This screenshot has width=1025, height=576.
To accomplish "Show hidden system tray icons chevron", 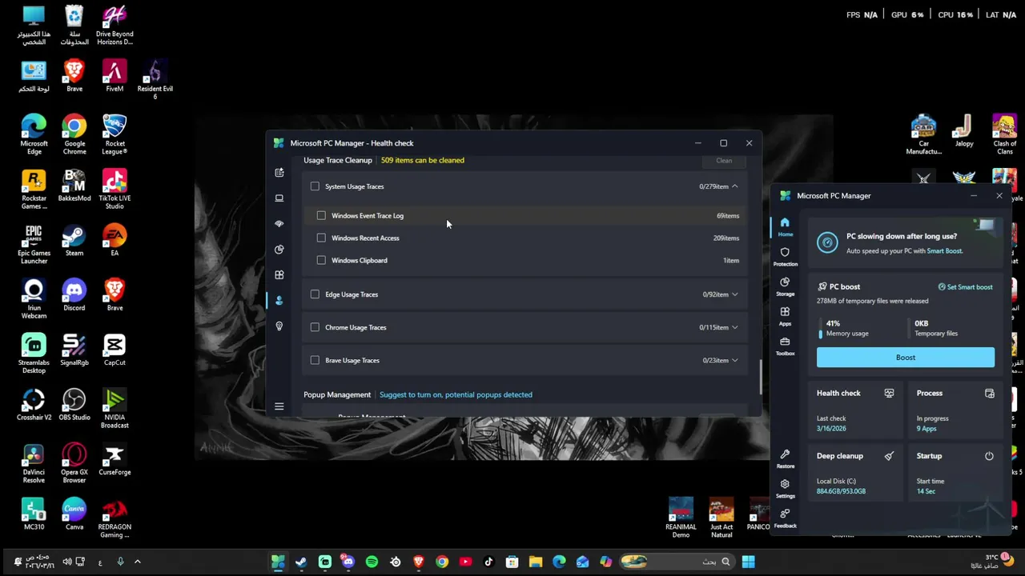I will (x=137, y=562).
